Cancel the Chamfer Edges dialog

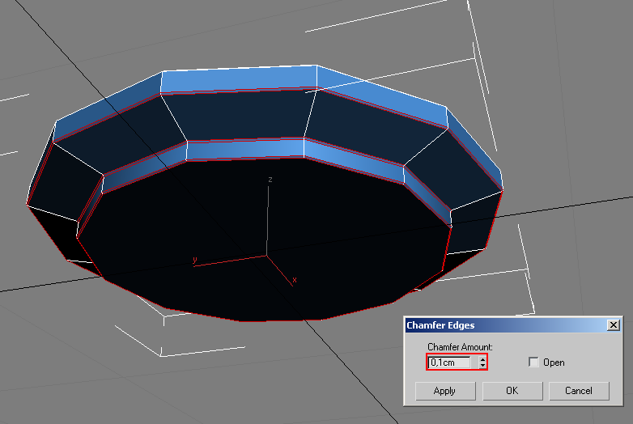579,391
